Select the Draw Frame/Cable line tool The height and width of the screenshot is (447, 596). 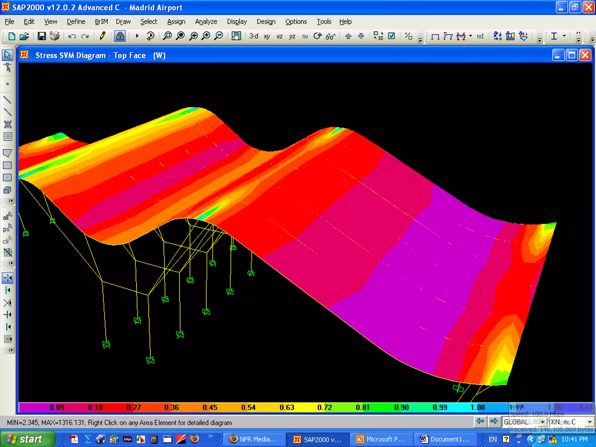click(x=7, y=100)
